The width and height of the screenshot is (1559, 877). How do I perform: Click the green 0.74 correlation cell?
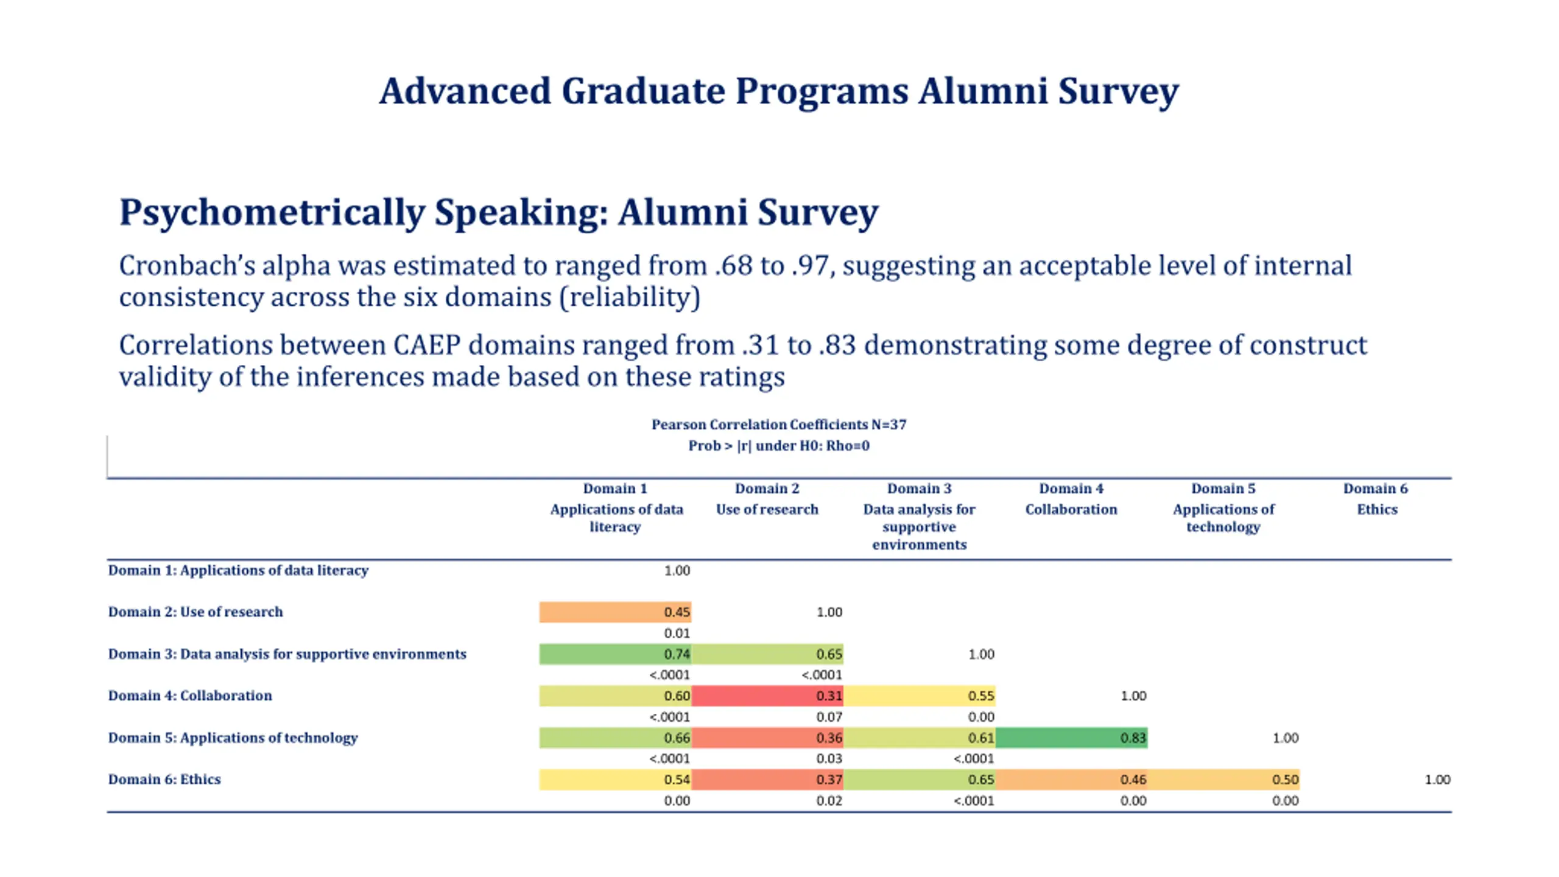(615, 654)
